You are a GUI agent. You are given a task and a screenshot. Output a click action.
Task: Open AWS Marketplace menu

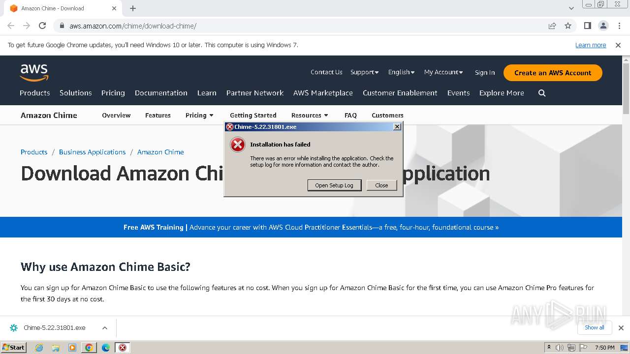tap(323, 93)
